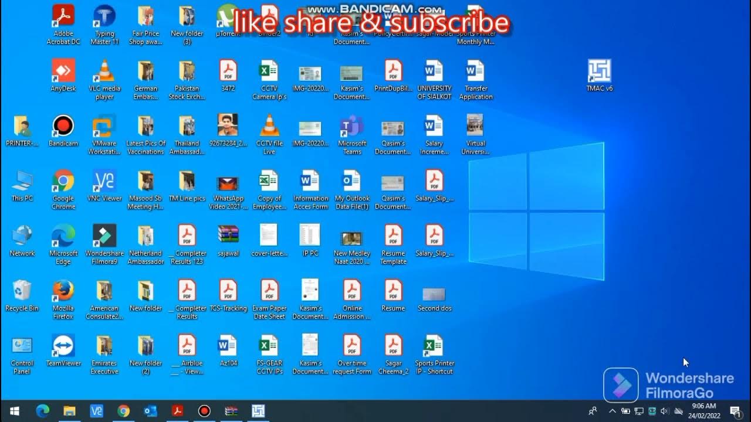Select American Consulate folder
751x422 pixels.
pyautogui.click(x=104, y=300)
